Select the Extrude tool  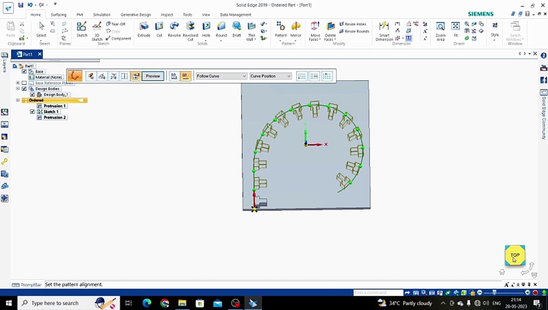(x=143, y=29)
